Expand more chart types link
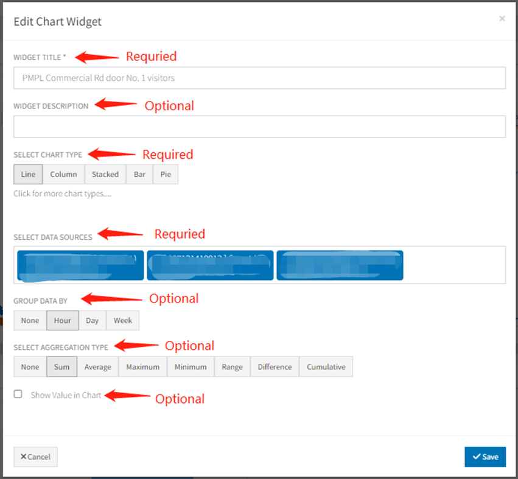This screenshot has width=518, height=479. tap(62, 194)
